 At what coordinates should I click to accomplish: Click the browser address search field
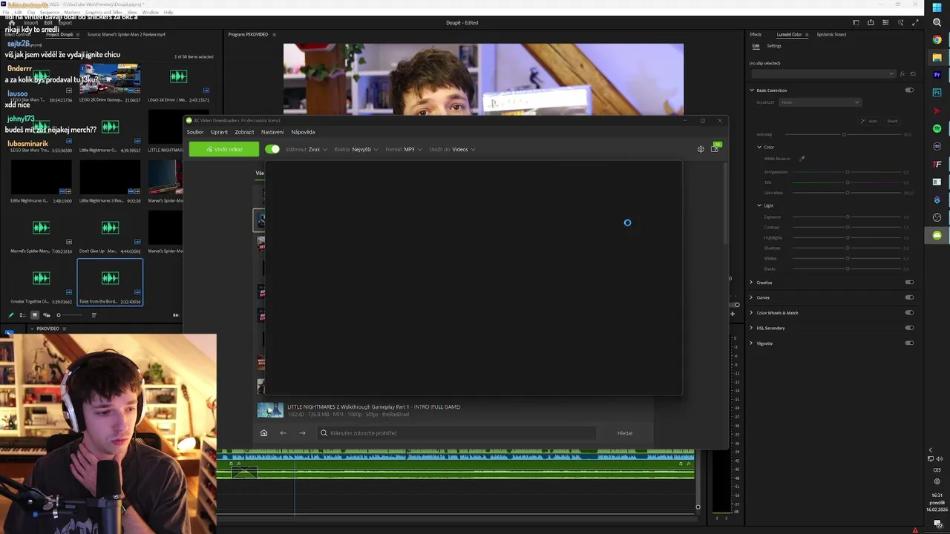[456, 433]
